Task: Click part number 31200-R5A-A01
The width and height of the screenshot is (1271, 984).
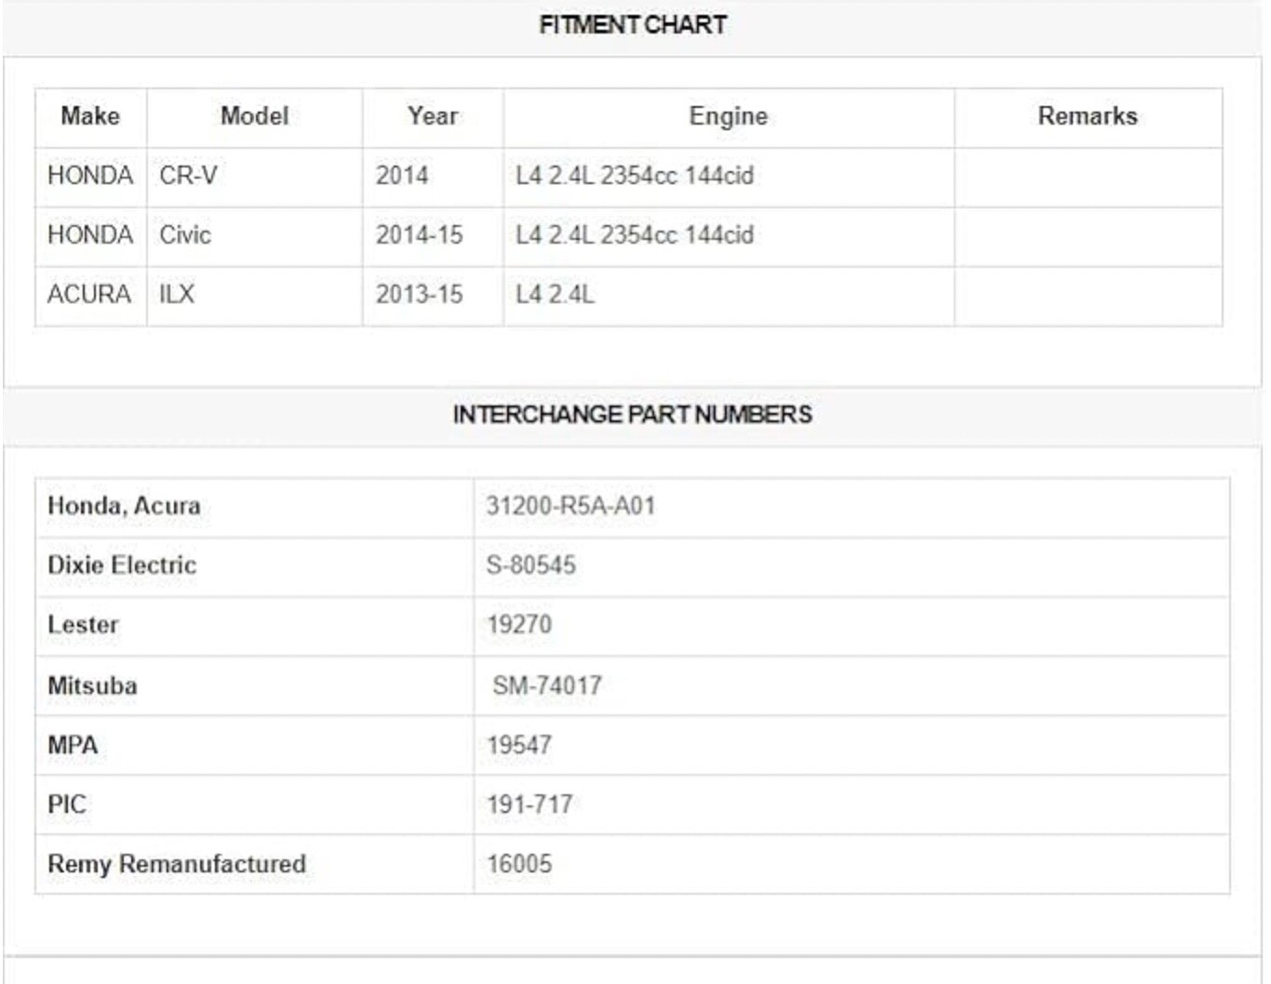Action: [570, 507]
